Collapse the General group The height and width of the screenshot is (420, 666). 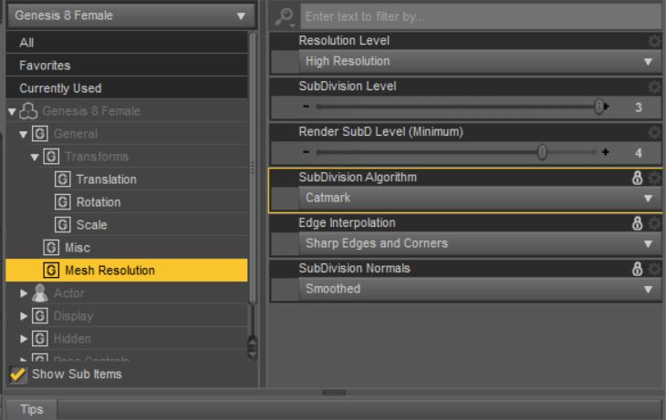(x=24, y=135)
